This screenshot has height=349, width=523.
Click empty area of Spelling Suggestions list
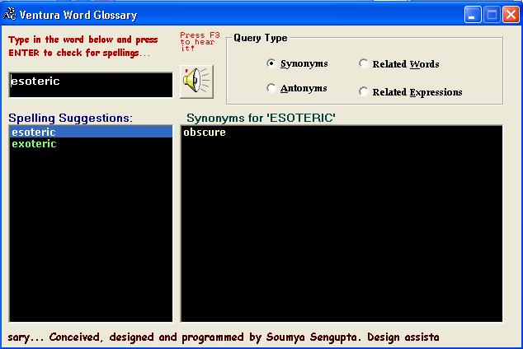91,239
